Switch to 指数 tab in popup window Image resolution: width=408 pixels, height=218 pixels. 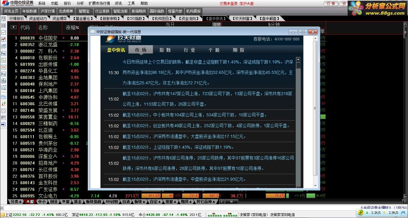tap(165, 50)
